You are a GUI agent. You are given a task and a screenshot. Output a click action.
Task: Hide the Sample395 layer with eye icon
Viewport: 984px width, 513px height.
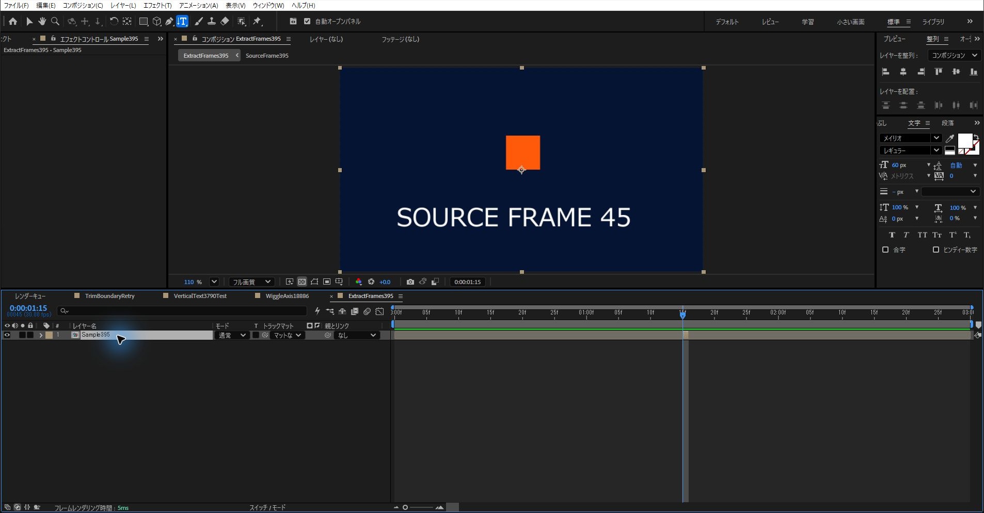pyautogui.click(x=7, y=335)
